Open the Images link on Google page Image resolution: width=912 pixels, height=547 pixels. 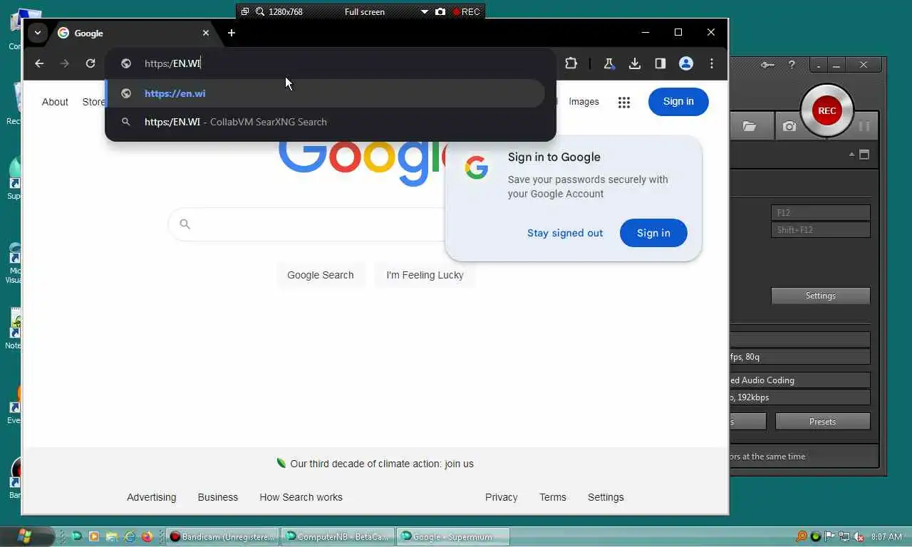coord(584,102)
